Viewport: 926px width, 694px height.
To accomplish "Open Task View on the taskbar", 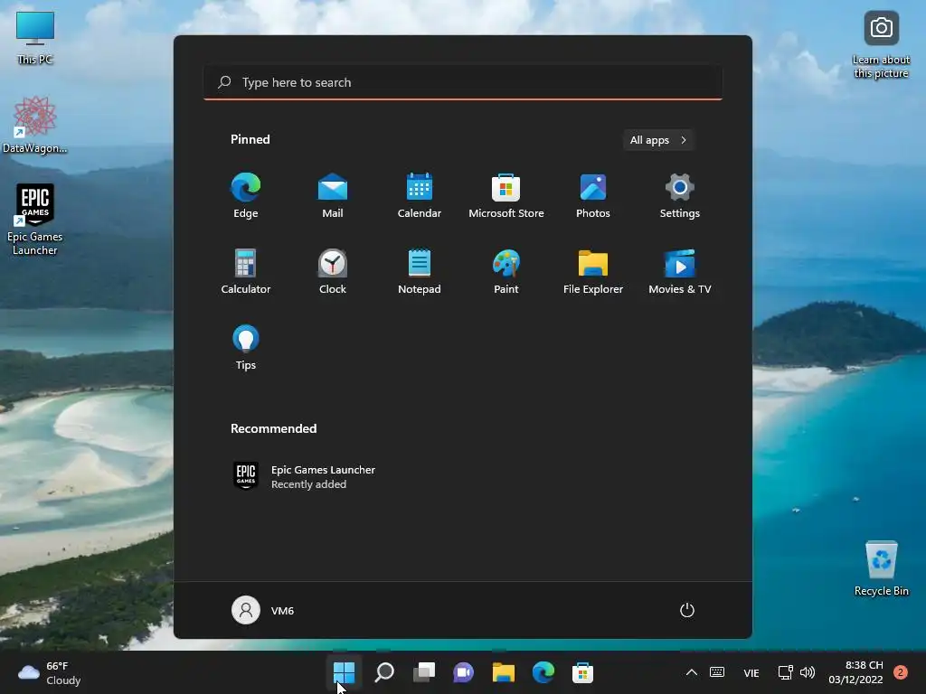I will coord(423,672).
